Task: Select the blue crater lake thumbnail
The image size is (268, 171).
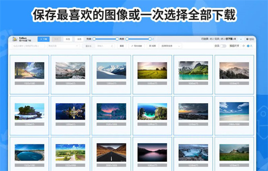Action: [29, 152]
